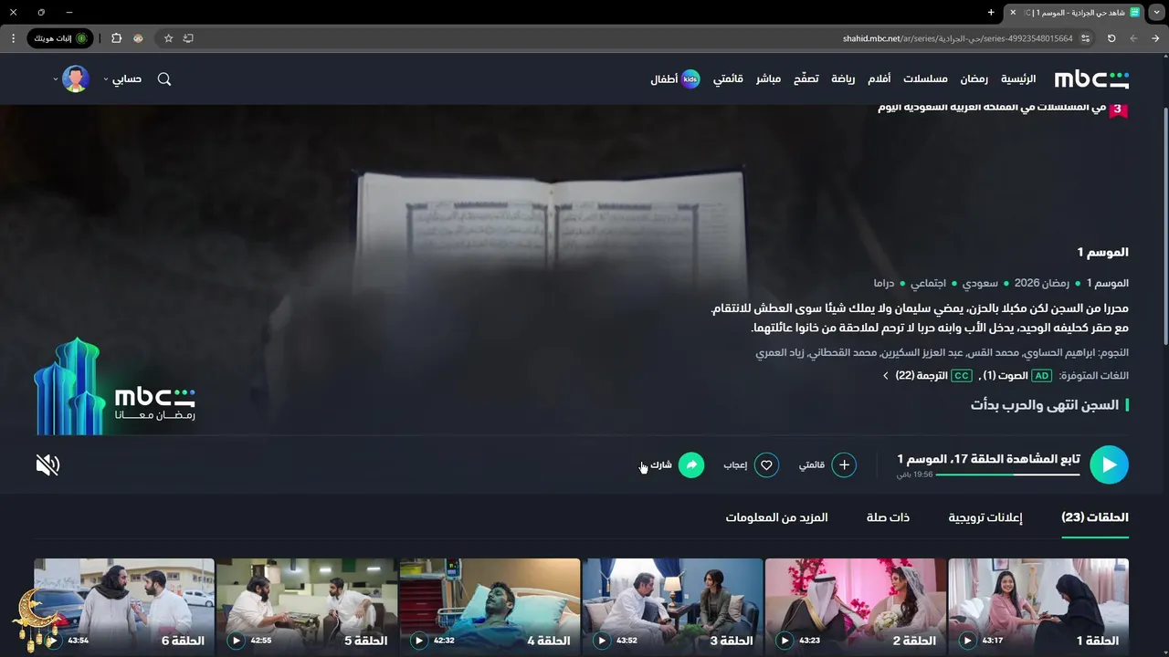The width and height of the screenshot is (1169, 657).
Task: Click the دراما genre tag
Action: pyautogui.click(x=883, y=283)
